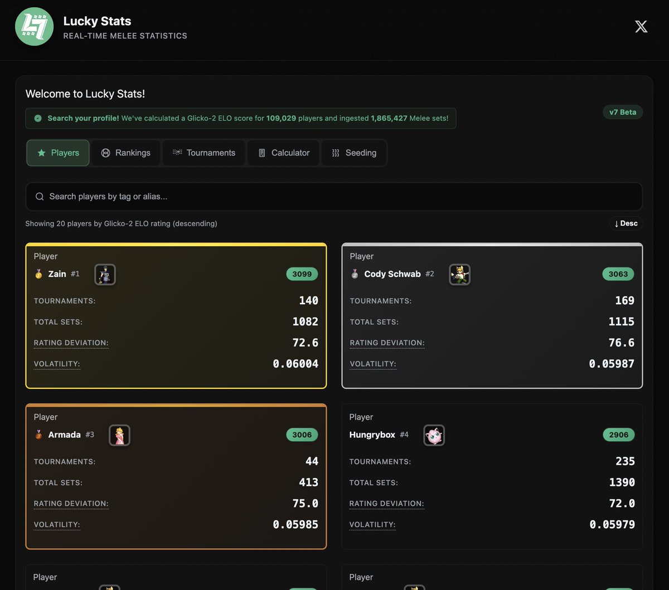Click Rating Deviation label in Zain's card
Viewport: 669px width, 590px height.
[x=71, y=343]
